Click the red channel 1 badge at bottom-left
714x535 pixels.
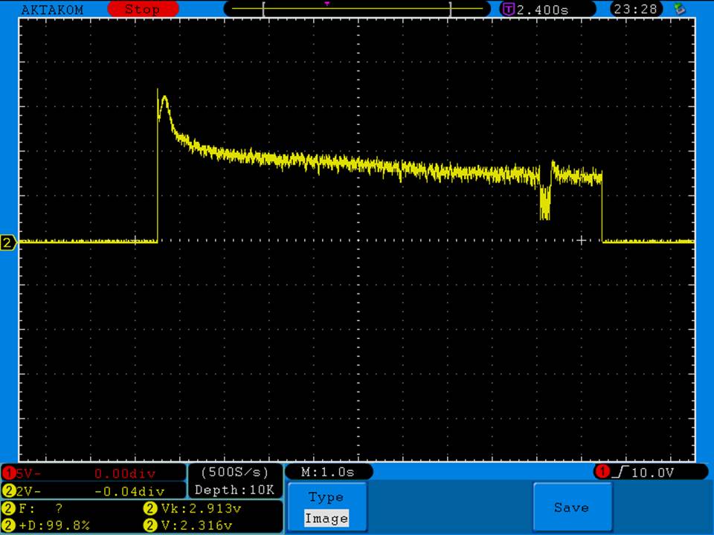9,473
